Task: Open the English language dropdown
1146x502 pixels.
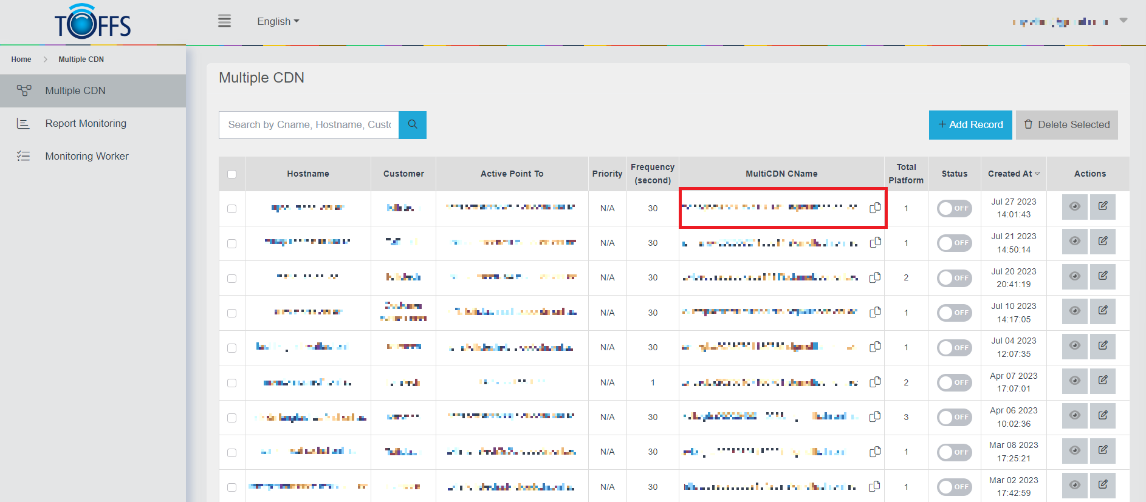Action: tap(278, 21)
